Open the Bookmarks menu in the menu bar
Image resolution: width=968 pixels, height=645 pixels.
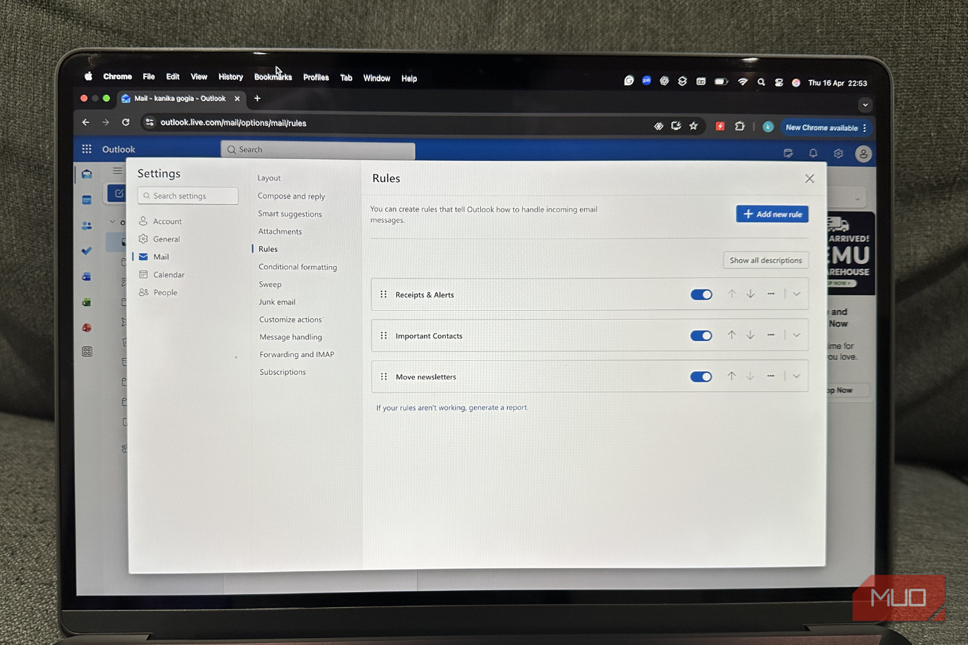273,78
